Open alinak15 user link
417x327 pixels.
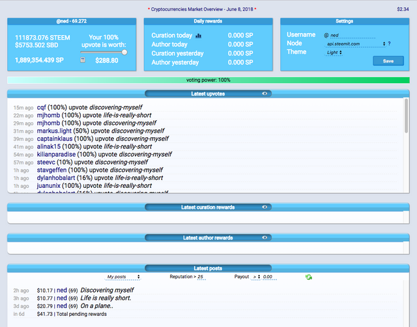click(48, 146)
